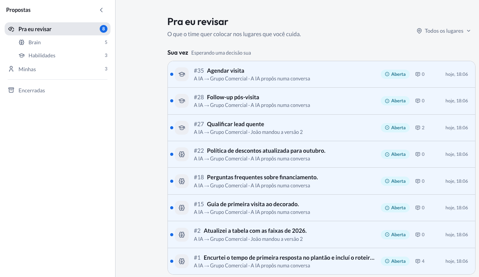
Task: Click Aberta badge on Follow-up pós-visita row
Action: click(395, 101)
